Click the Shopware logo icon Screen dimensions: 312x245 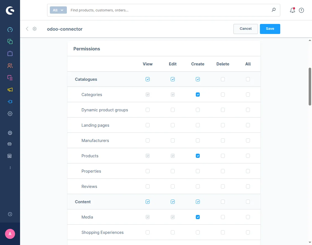click(10, 10)
